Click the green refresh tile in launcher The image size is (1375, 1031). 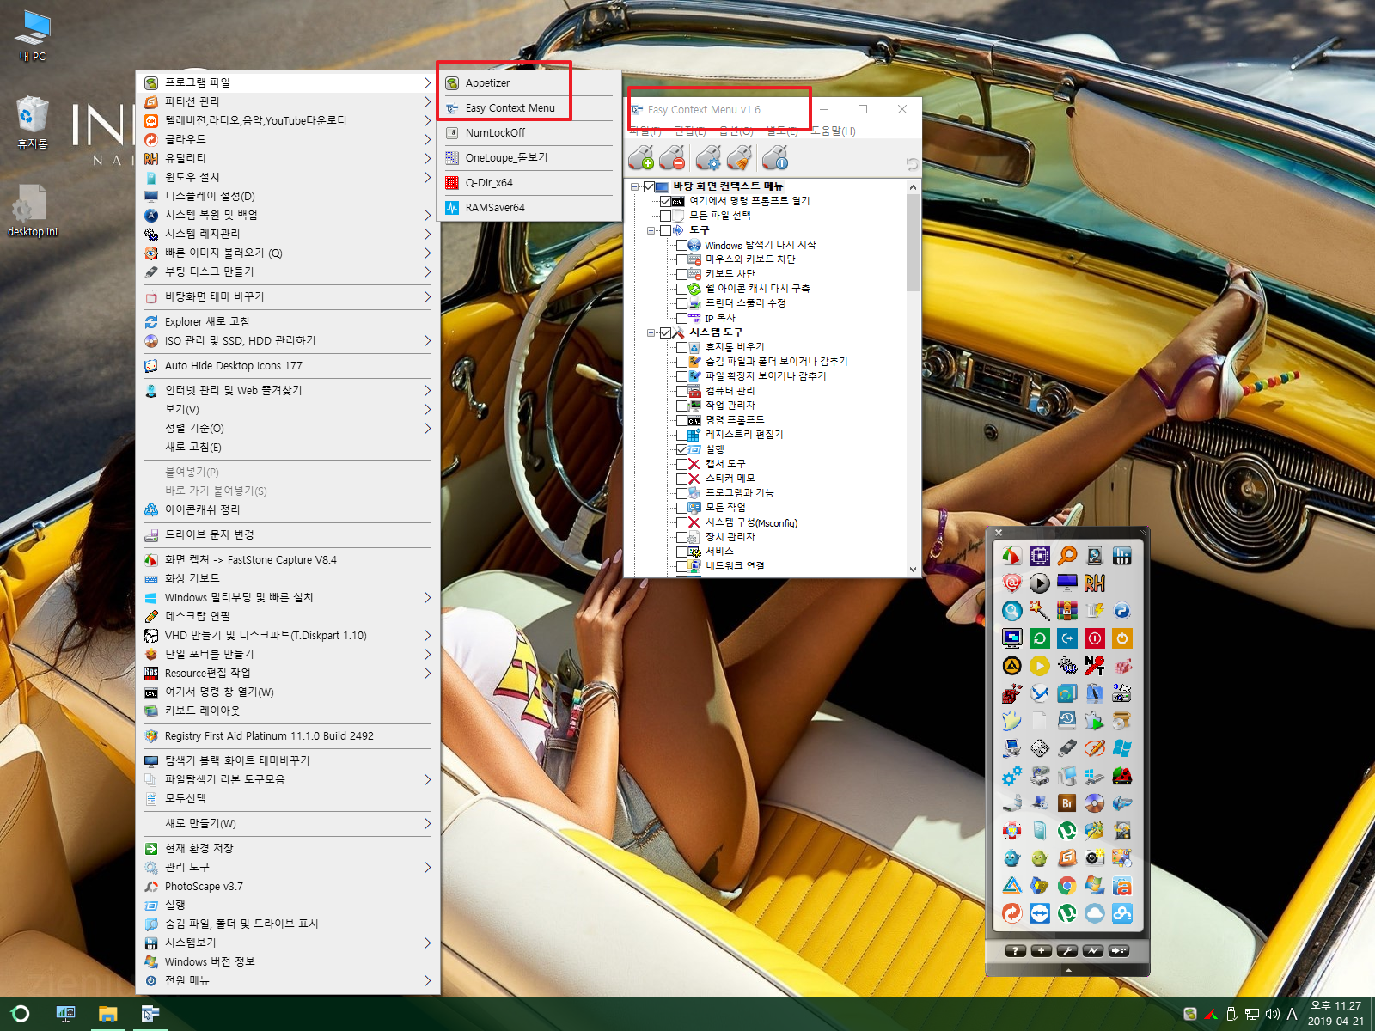click(x=1040, y=638)
